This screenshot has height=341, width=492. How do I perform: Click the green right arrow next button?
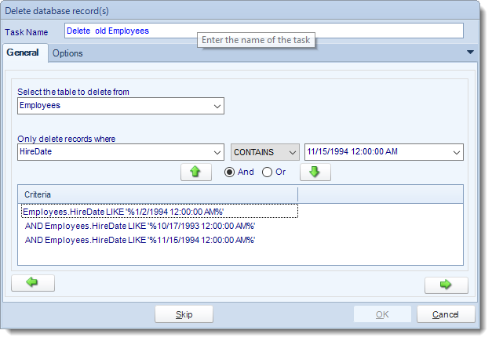pyautogui.click(x=446, y=285)
